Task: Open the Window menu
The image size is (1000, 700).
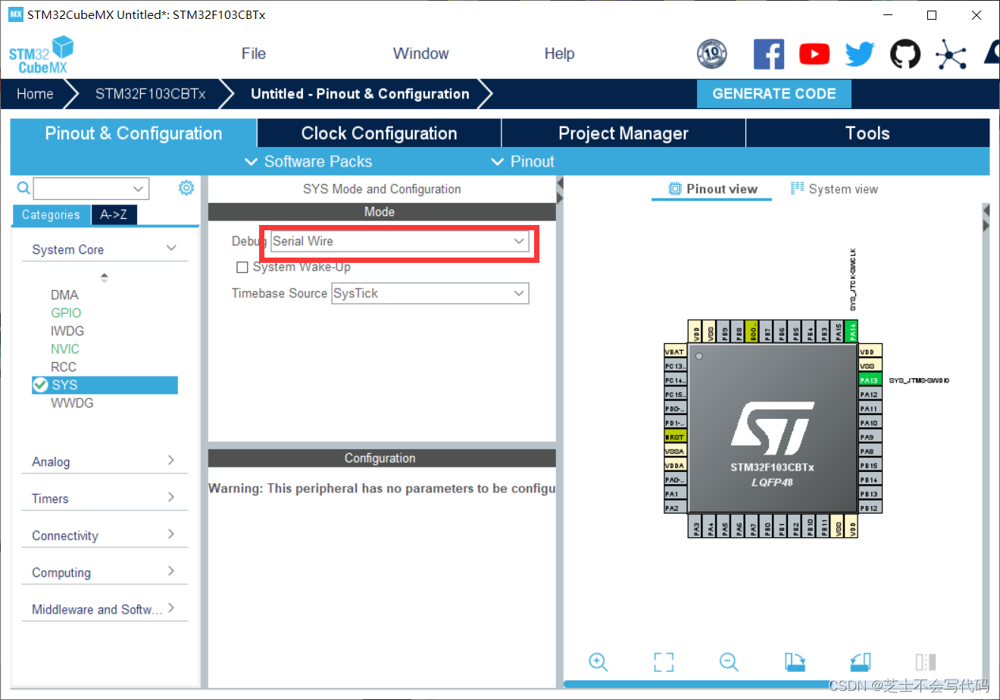Action: [420, 54]
